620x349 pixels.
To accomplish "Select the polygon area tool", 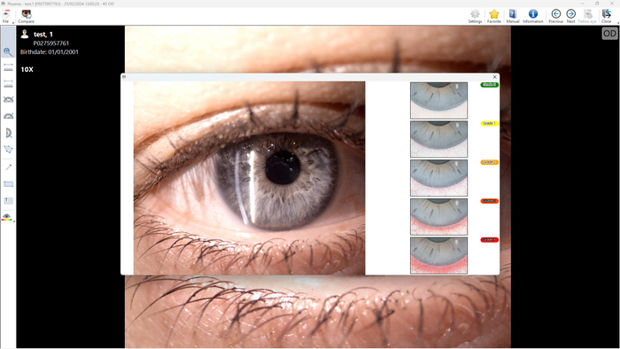I will (x=8, y=150).
